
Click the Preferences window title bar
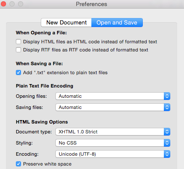91,4
